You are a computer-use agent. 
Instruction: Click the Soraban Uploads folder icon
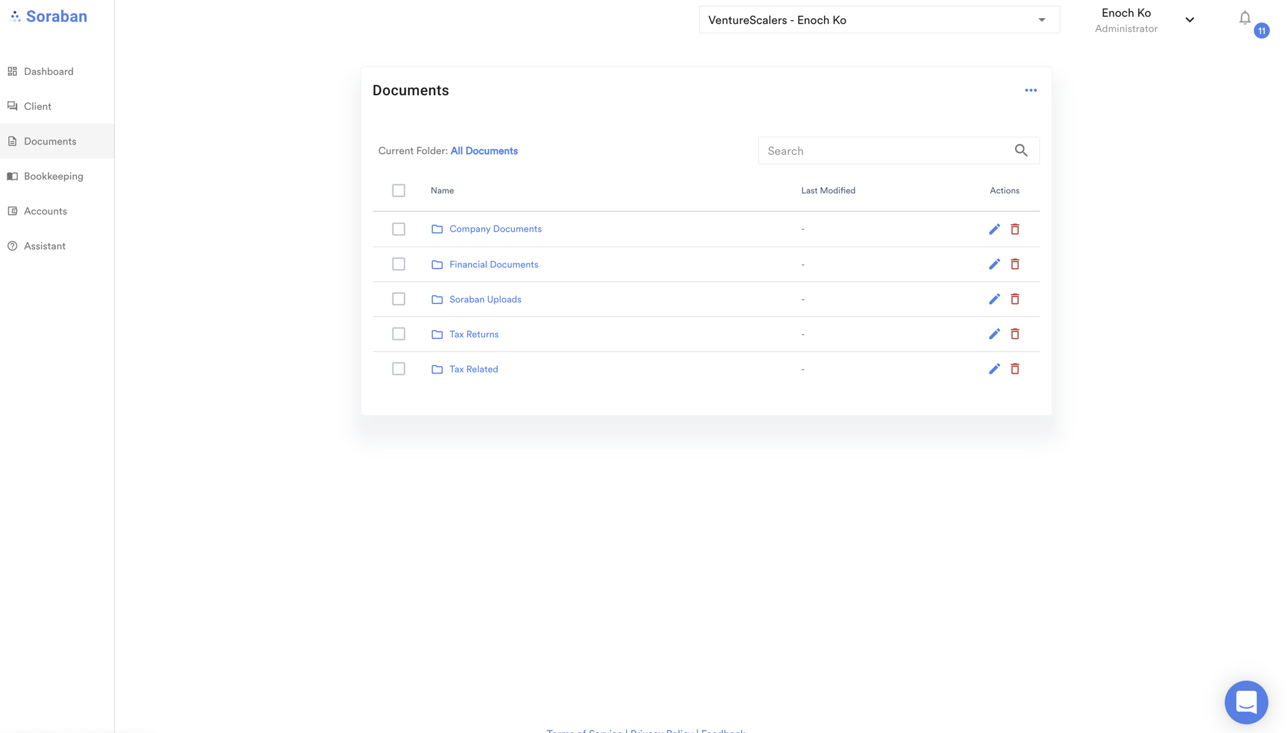coord(437,299)
